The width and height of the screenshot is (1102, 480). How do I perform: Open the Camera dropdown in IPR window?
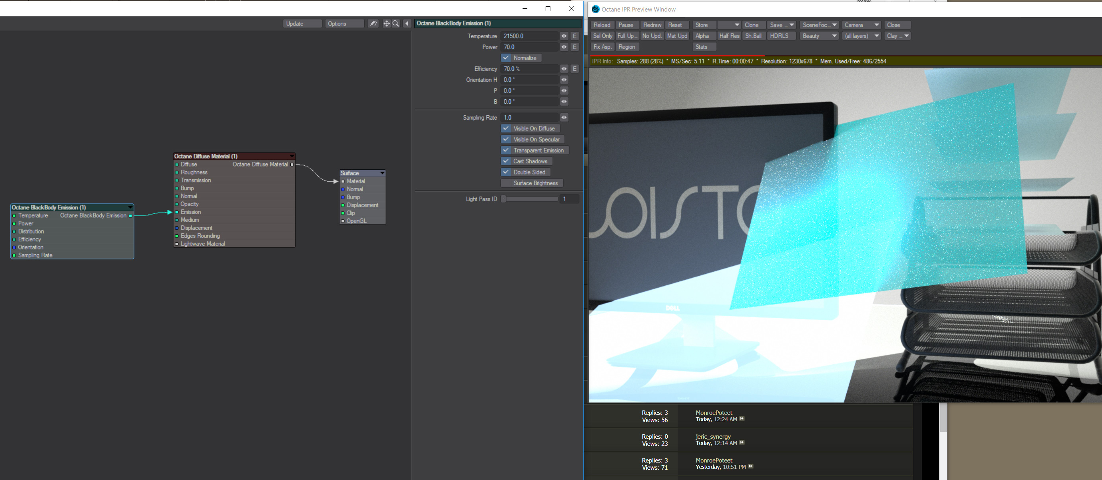[x=861, y=25]
